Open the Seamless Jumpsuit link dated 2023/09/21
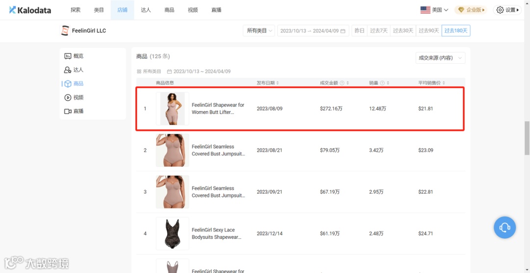The width and height of the screenshot is (530, 273). (218, 192)
